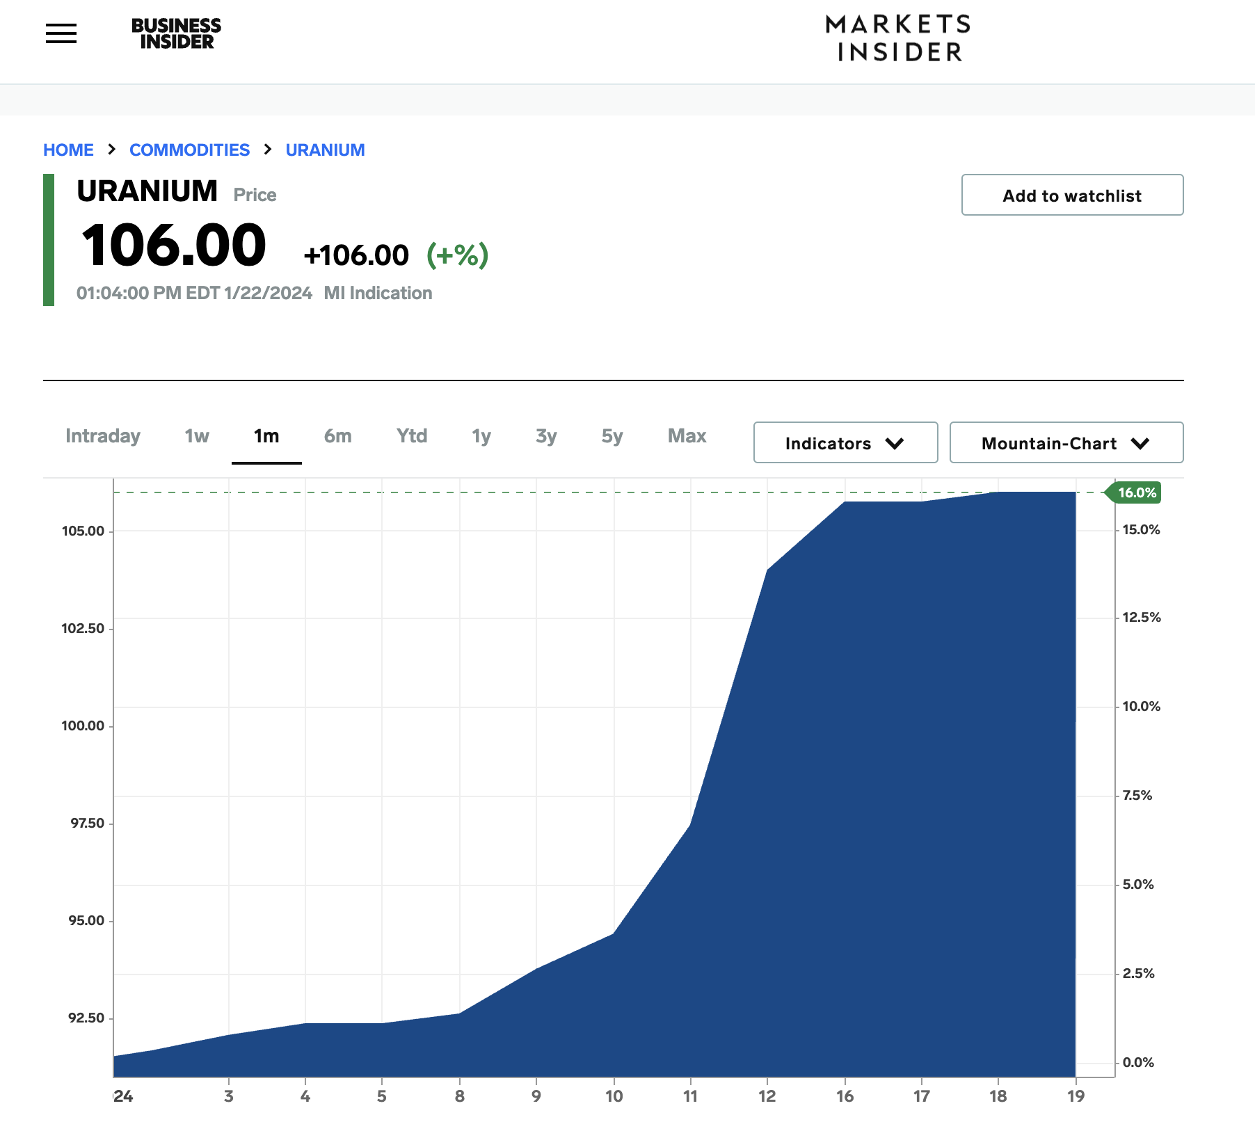Select the 1w chart range
1255x1131 pixels.
pyautogui.click(x=197, y=436)
